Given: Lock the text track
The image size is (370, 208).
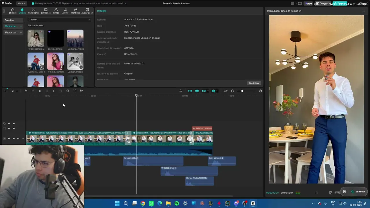Looking at the screenshot, I should pos(9,129).
